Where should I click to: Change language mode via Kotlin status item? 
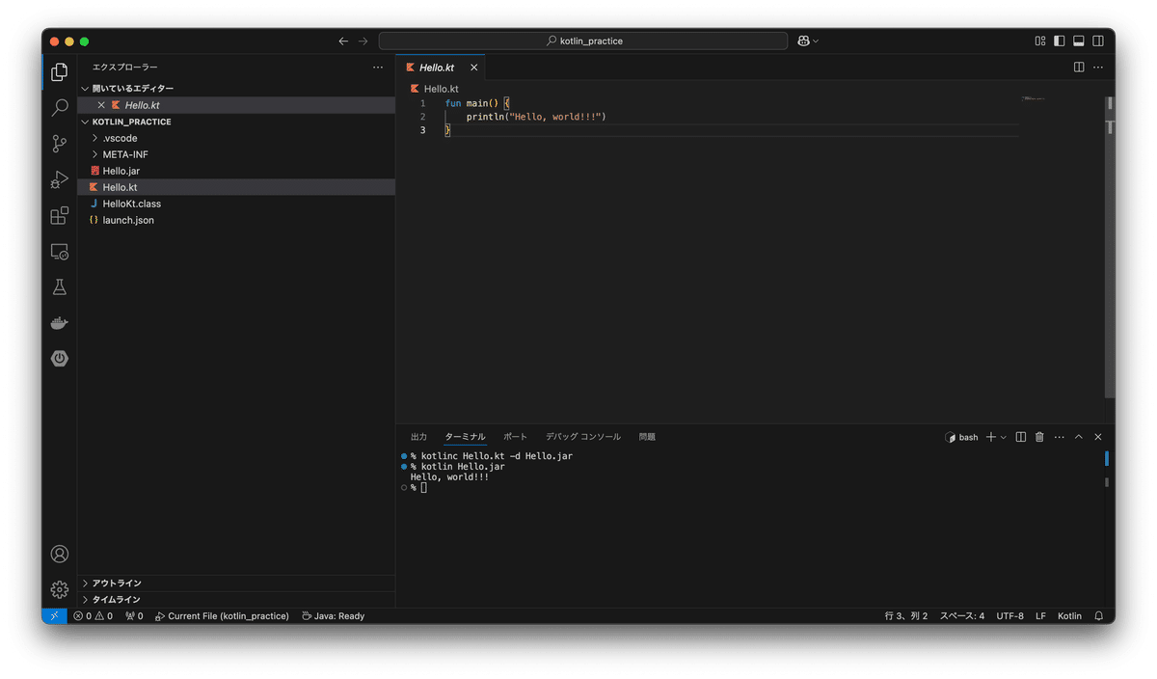[x=1068, y=615]
